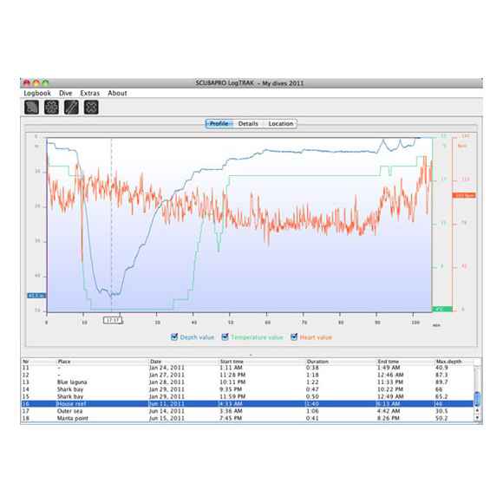Click the blue depth marker label on axis
Screen dimensions: 503x503
pos(36,296)
